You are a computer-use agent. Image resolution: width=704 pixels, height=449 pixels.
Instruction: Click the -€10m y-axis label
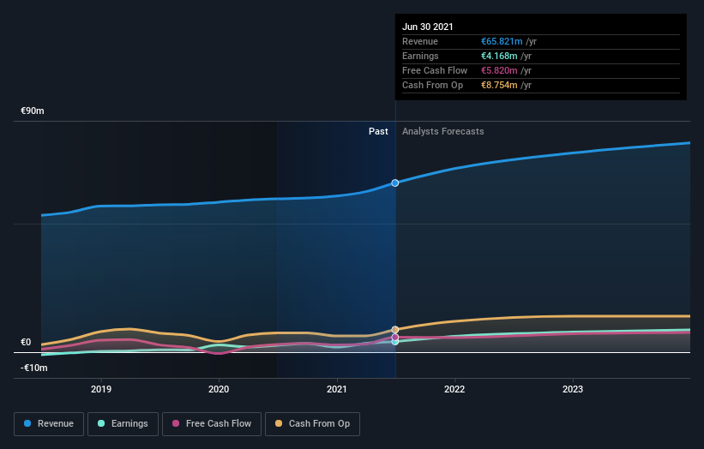[34, 368]
